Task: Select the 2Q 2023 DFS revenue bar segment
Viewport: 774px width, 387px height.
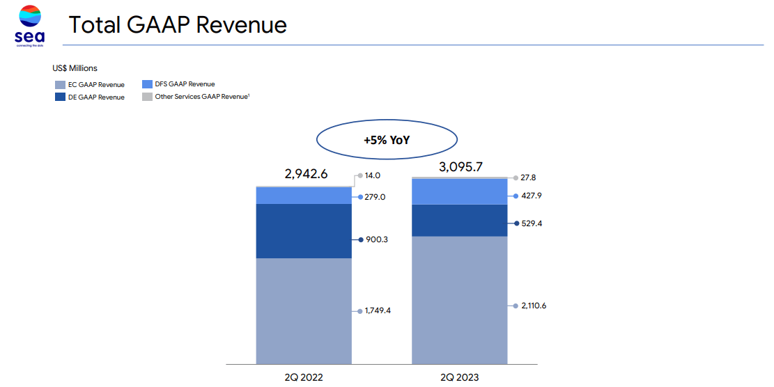Action: tap(460, 191)
